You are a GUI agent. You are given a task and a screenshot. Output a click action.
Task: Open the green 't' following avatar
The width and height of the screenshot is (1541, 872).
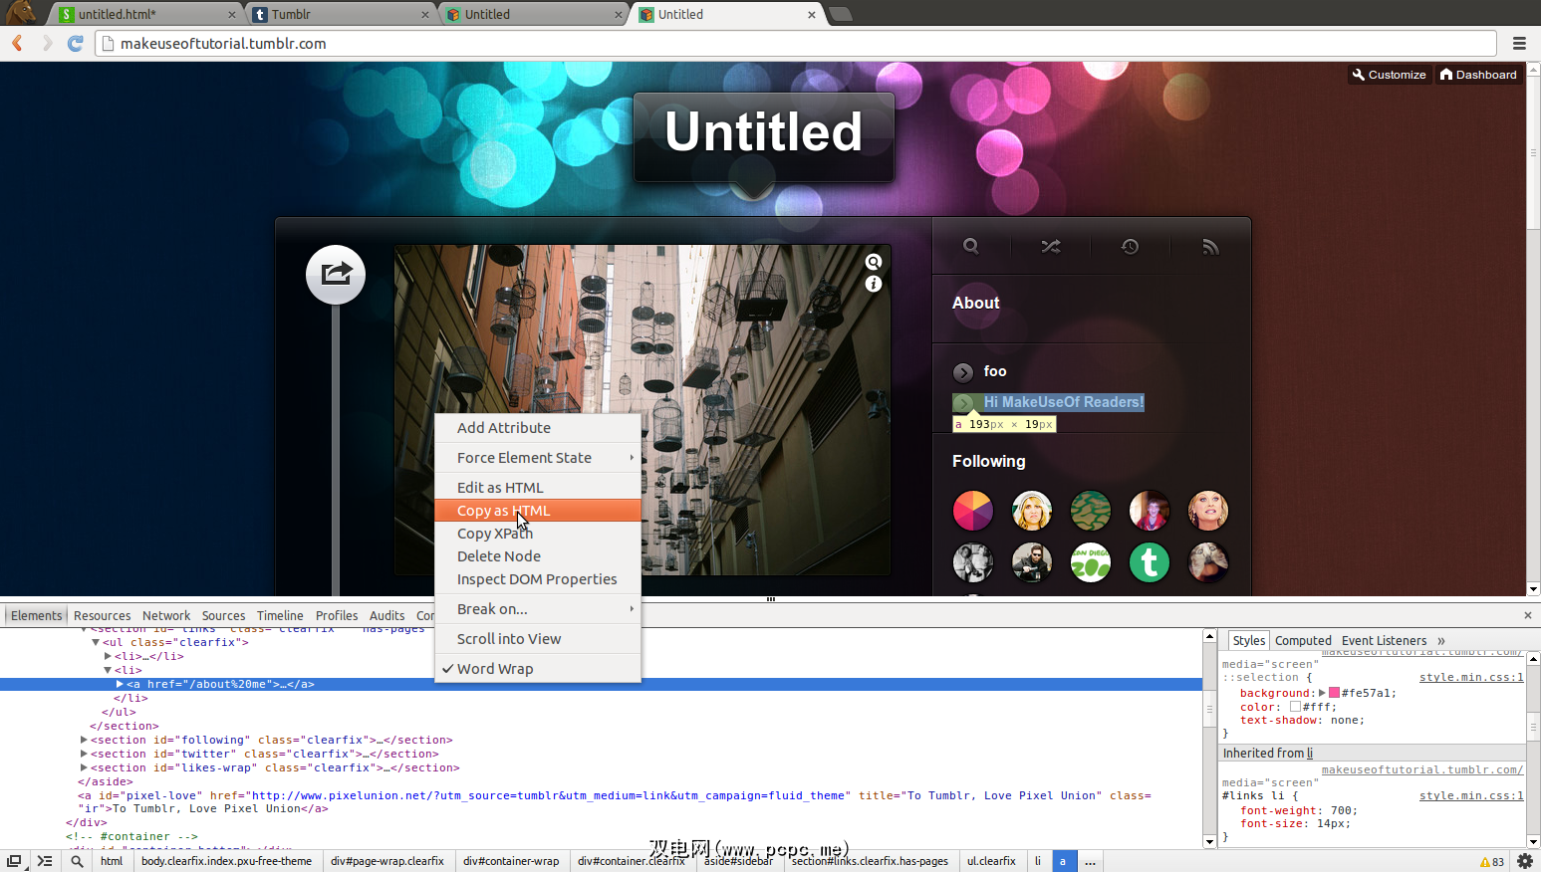(x=1150, y=562)
